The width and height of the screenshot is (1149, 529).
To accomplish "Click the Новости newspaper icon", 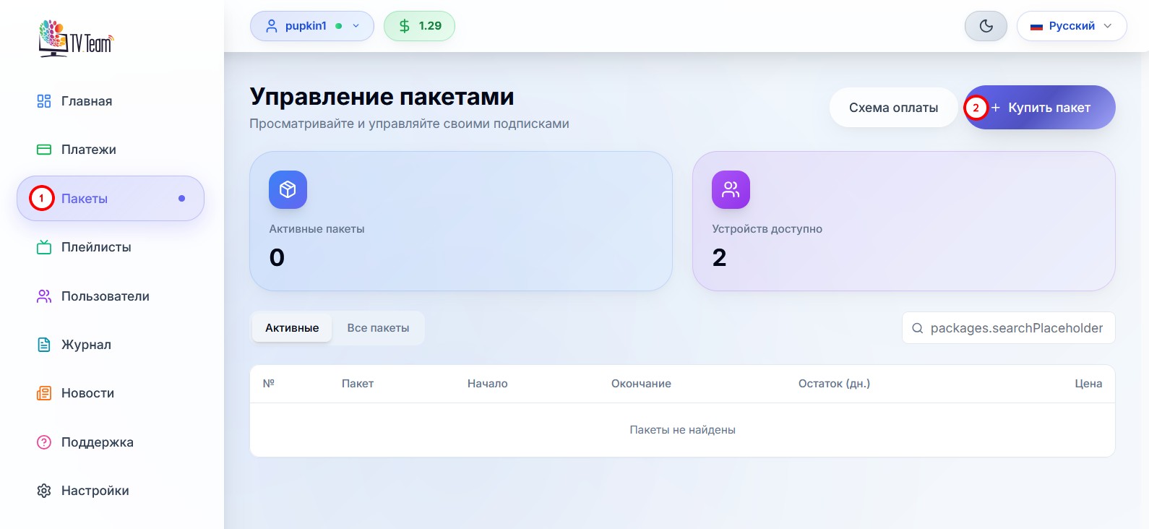I will click(44, 393).
